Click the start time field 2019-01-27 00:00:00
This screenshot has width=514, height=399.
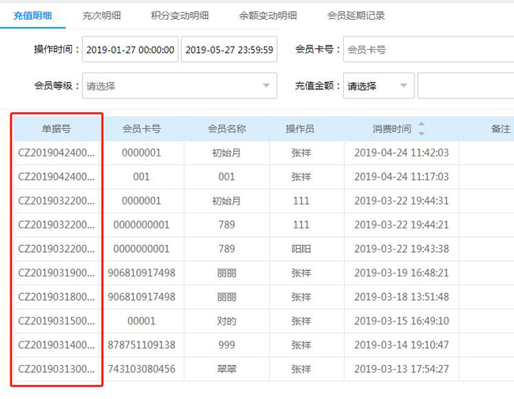point(130,50)
